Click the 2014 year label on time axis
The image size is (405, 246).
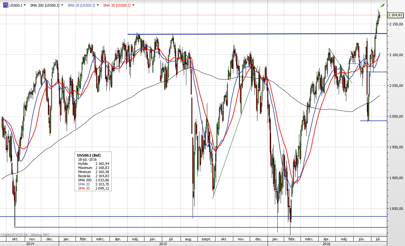pos(30,244)
